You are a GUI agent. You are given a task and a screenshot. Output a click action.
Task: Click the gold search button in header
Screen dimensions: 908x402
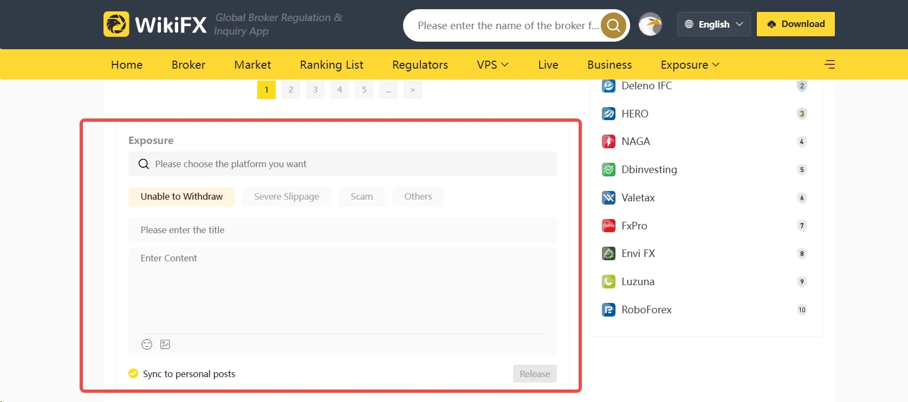point(614,25)
